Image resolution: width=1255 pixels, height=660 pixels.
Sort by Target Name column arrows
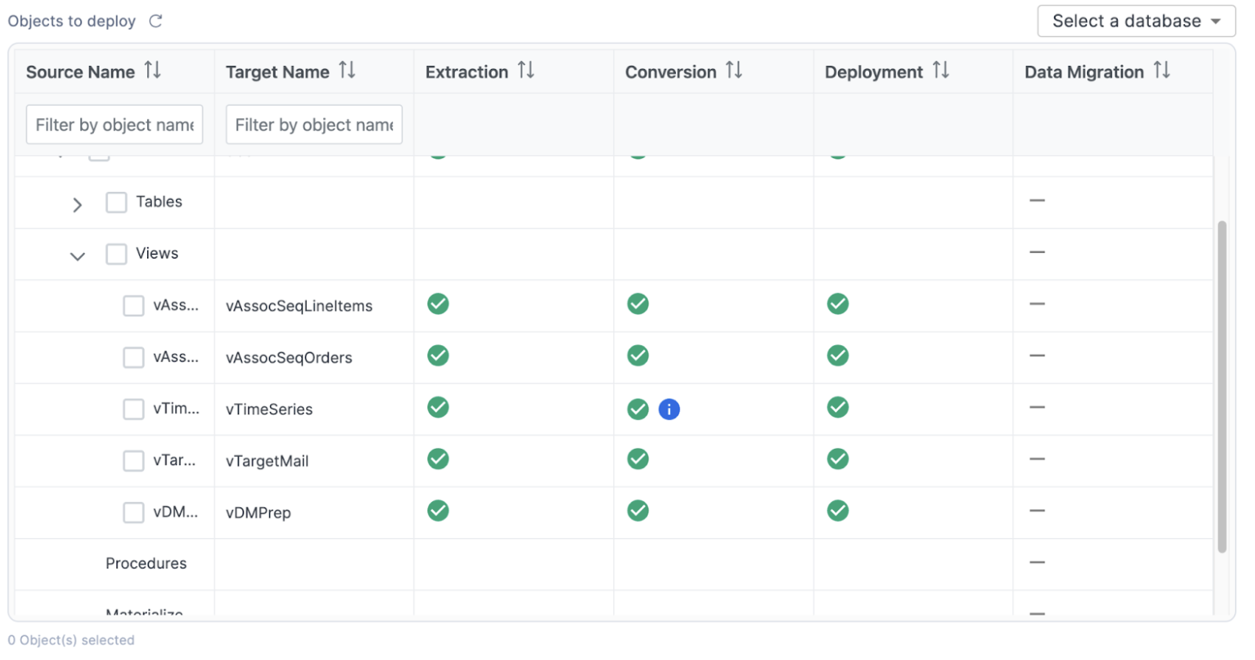tap(347, 71)
